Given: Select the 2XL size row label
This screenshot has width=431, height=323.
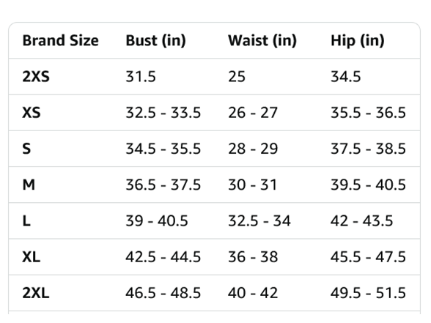Looking at the screenshot, I should pos(36,293).
